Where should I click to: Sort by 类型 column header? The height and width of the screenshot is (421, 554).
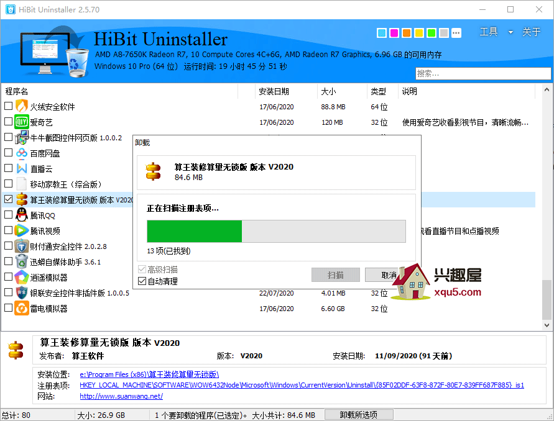[382, 91]
